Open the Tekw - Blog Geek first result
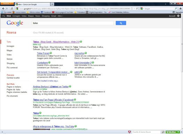Image resolution: width=183 pixels, height=136 pixels. coord(56,42)
